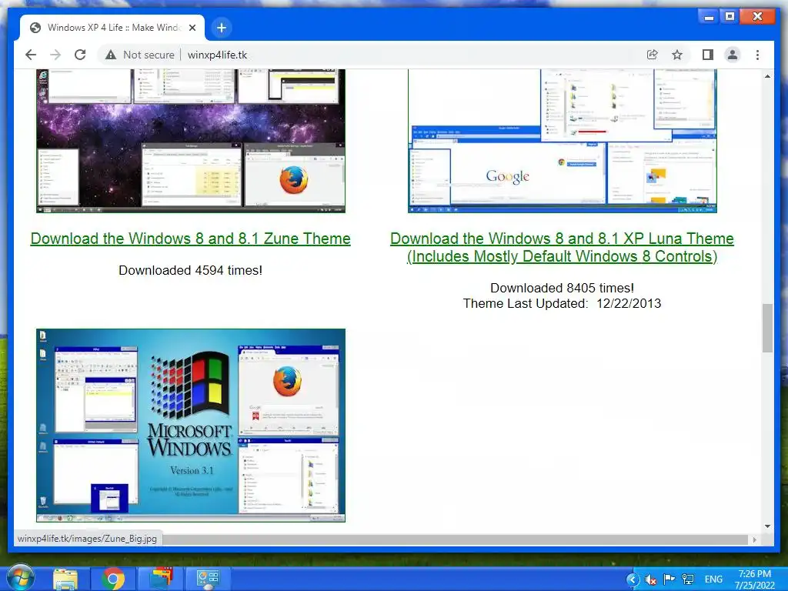Click the muted volume tray icon

coord(651,580)
